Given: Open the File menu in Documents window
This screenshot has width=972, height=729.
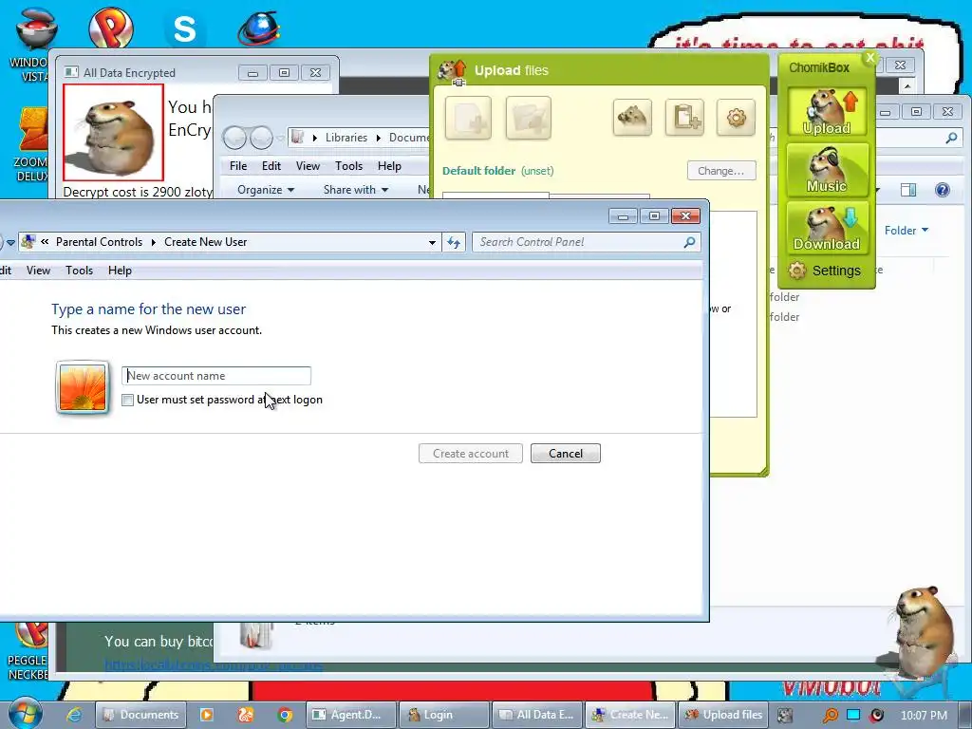Looking at the screenshot, I should (x=238, y=166).
